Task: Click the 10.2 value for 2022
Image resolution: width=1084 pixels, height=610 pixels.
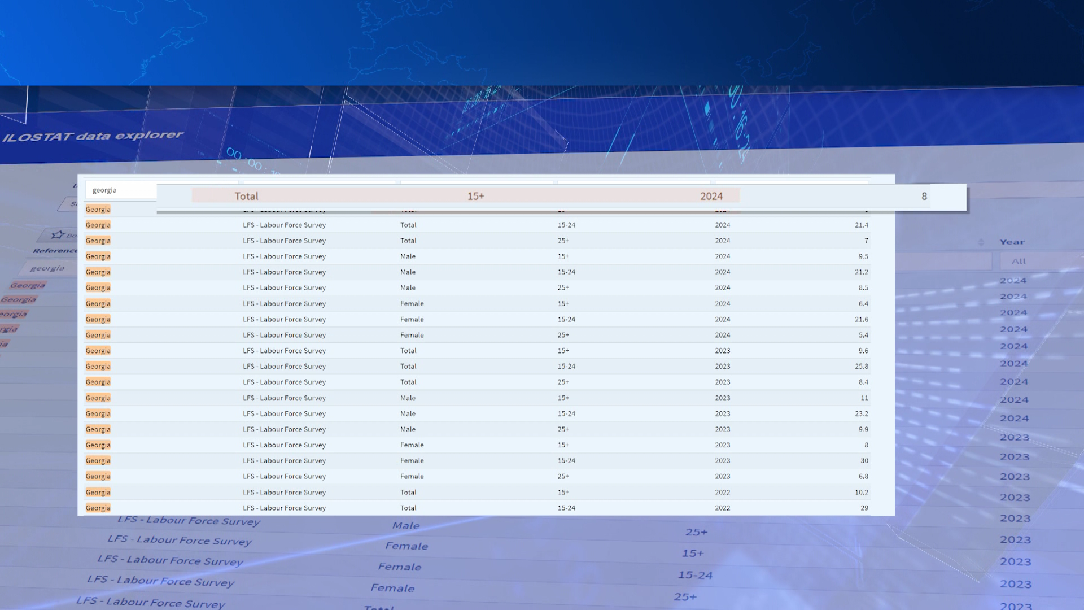Action: 861,493
